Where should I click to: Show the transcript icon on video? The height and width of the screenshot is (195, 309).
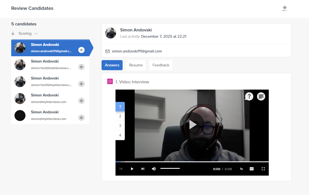click(261, 96)
